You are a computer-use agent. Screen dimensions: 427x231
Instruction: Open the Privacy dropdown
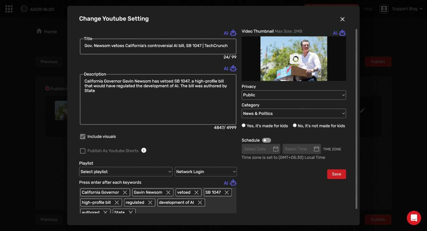(293, 95)
